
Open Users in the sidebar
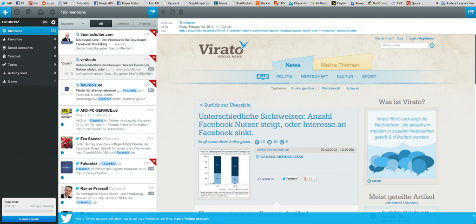point(29,82)
